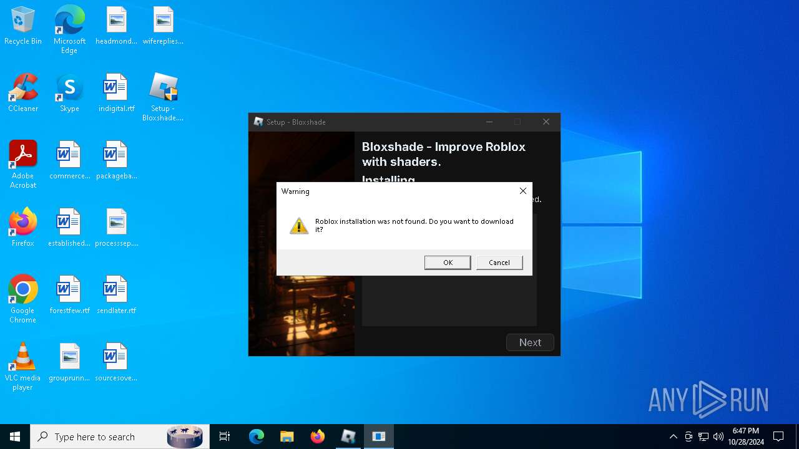Select the sendlater.rtf document
Screen dimensions: 799x449
coord(116,295)
